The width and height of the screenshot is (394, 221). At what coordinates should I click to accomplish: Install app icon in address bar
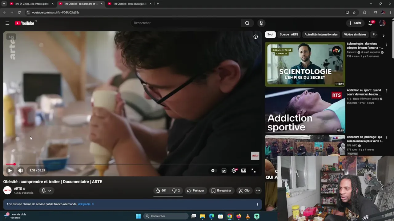coord(347,12)
